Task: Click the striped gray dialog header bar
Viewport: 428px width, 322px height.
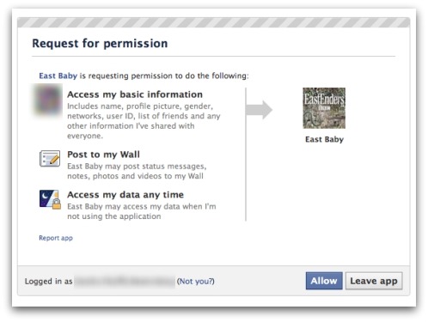Action: tap(214, 22)
